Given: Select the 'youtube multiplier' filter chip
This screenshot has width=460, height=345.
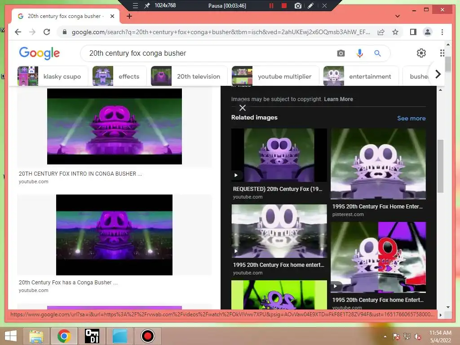Looking at the screenshot, I should point(275,76).
